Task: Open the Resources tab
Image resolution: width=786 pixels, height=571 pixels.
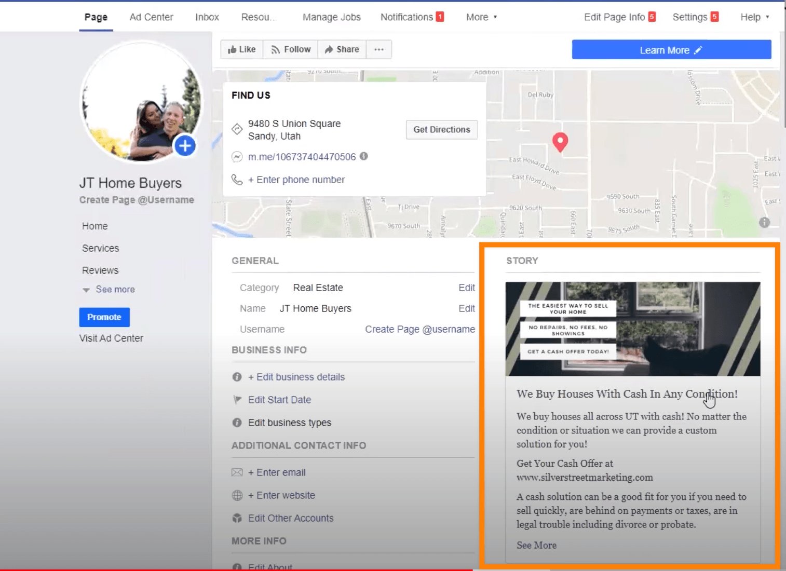Action: tap(260, 17)
